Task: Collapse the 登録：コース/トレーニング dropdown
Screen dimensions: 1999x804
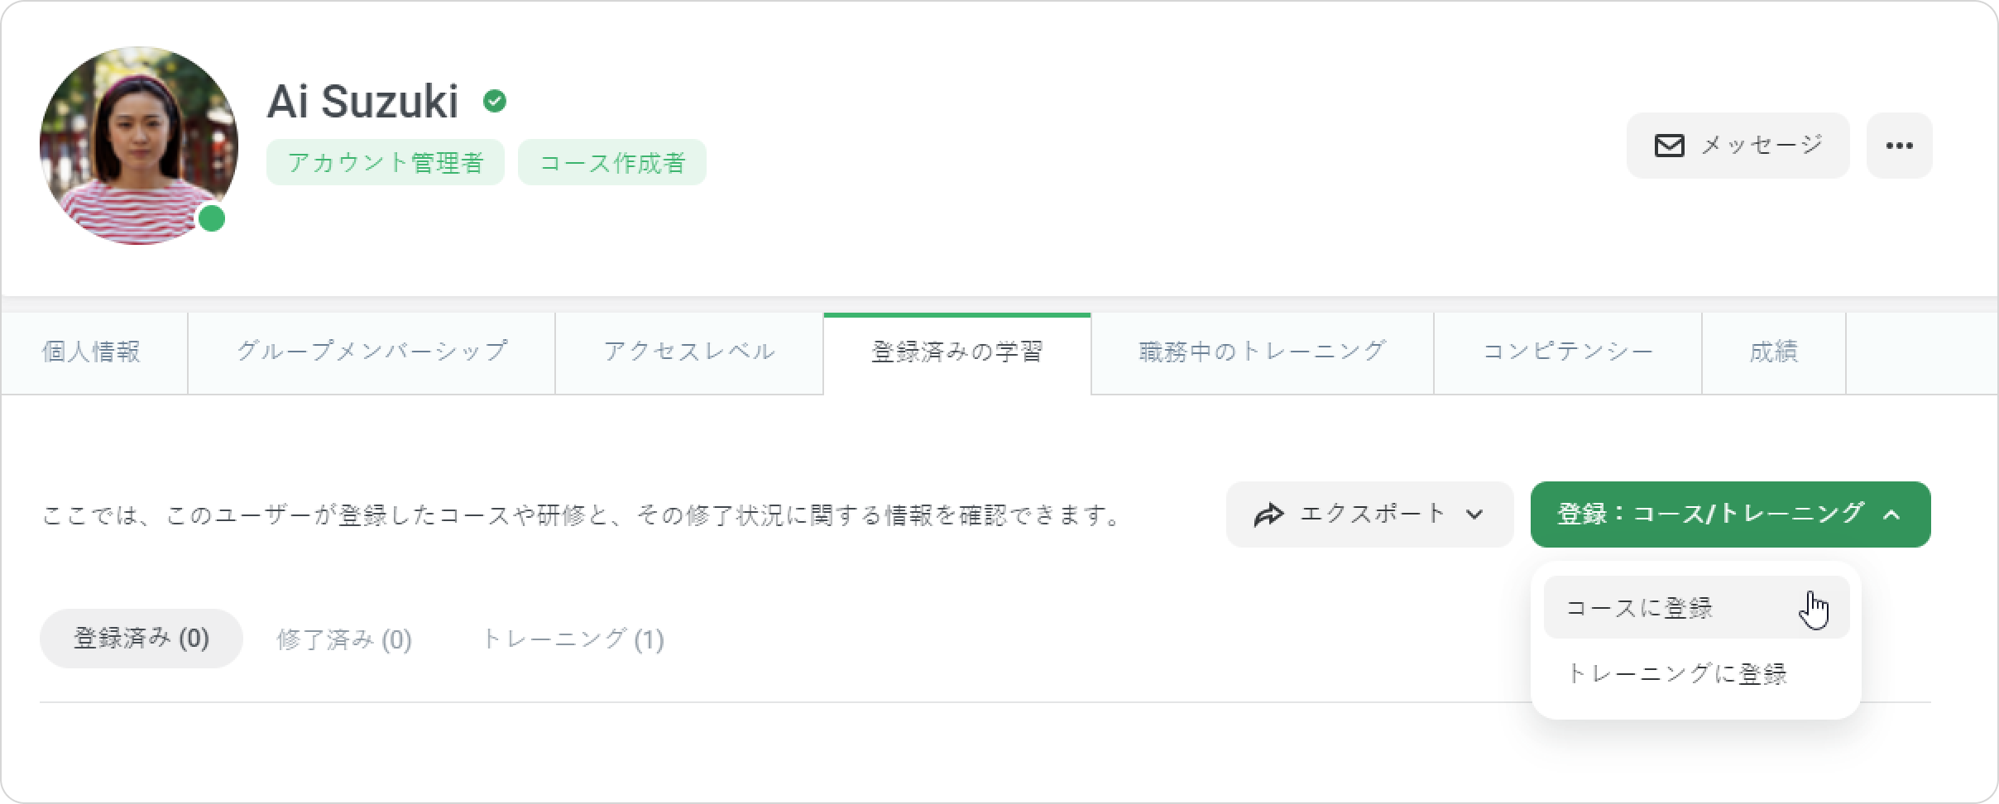Action: 1891,514
